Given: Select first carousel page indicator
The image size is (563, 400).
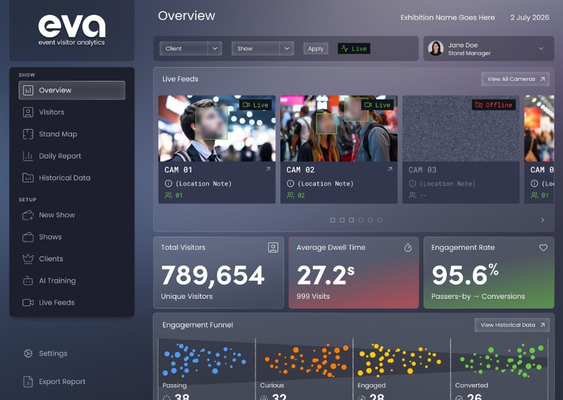Looking at the screenshot, I should point(333,220).
